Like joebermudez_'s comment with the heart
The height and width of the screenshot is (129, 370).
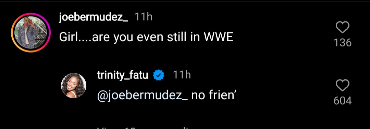(x=342, y=27)
